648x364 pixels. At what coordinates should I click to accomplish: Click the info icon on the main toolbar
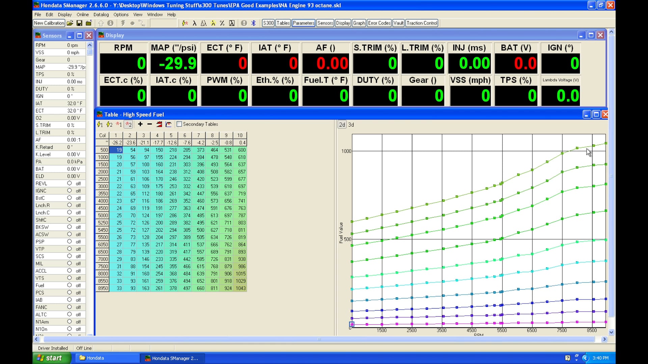[x=110, y=23]
